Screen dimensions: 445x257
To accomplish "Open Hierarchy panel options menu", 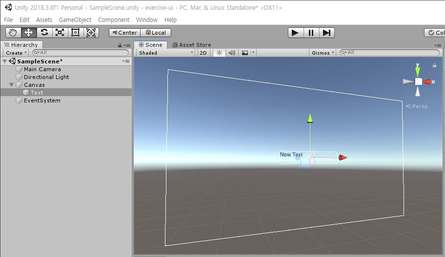I will click(127, 45).
